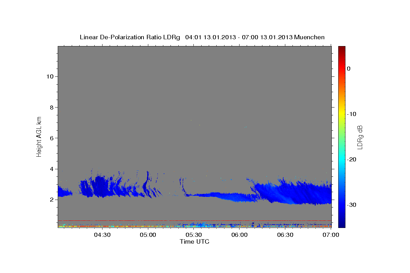Click the '05:00' time tick label
The height and width of the screenshot is (273, 410).
[x=148, y=235]
